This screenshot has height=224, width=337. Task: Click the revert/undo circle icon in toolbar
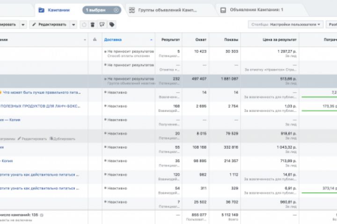[x=84, y=25]
